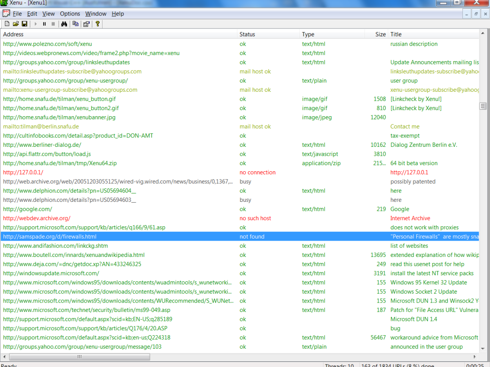Select mailto:linksleuthupdates-subscribe@yahoogroups.com entry
490x367 pixels.
[72, 71]
